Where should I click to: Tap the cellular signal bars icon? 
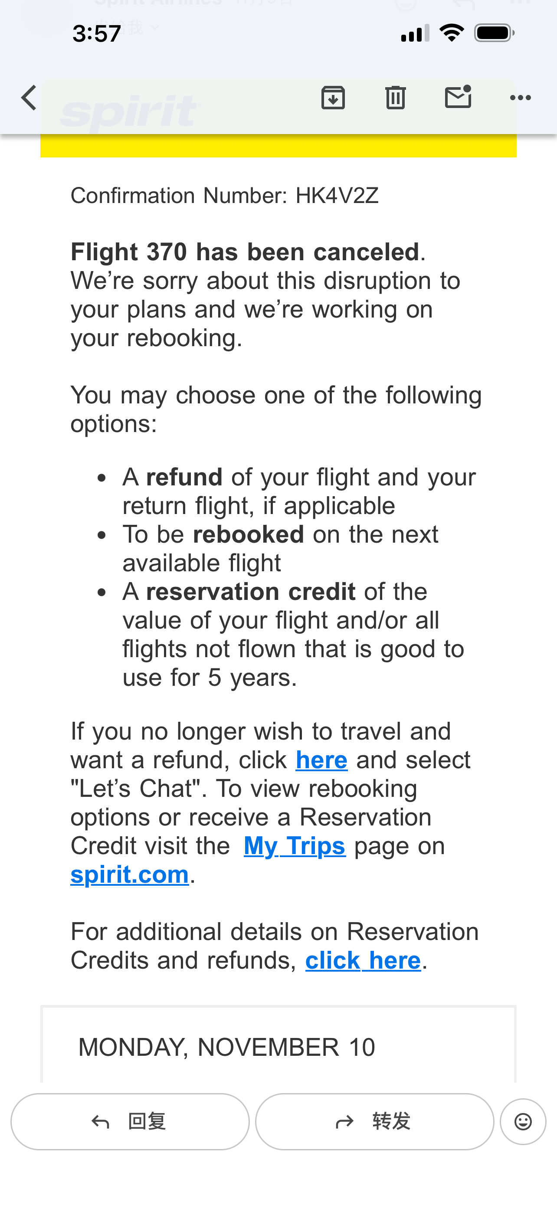tap(415, 33)
